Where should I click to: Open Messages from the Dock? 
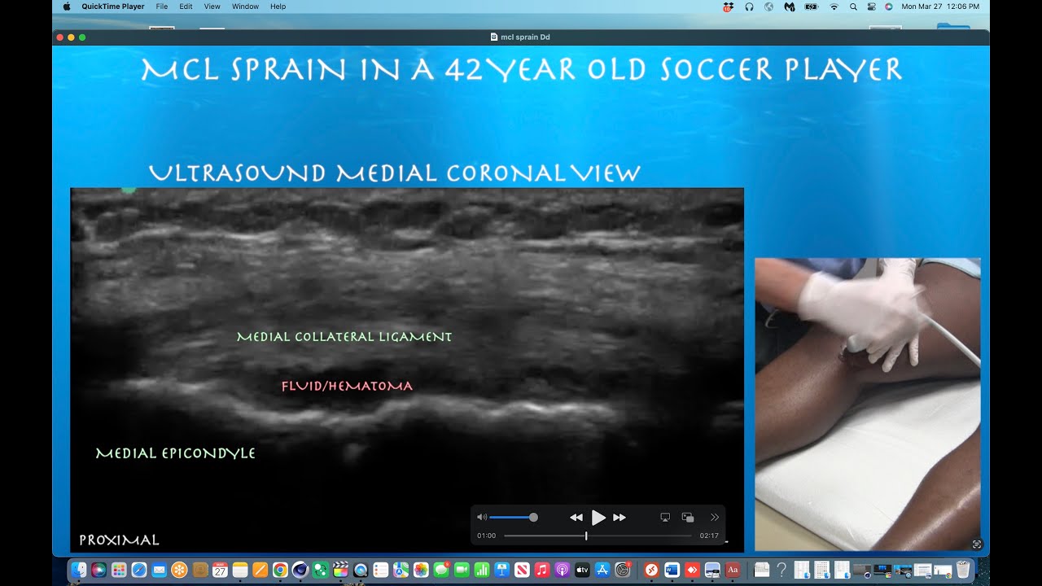441,570
